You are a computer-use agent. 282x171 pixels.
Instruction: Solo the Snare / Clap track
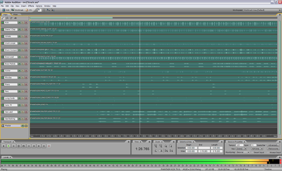click(x=23, y=30)
